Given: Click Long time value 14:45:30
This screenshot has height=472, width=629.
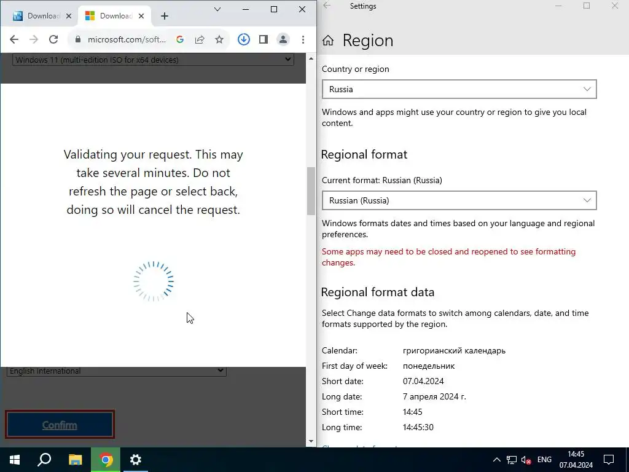Looking at the screenshot, I should [418, 427].
